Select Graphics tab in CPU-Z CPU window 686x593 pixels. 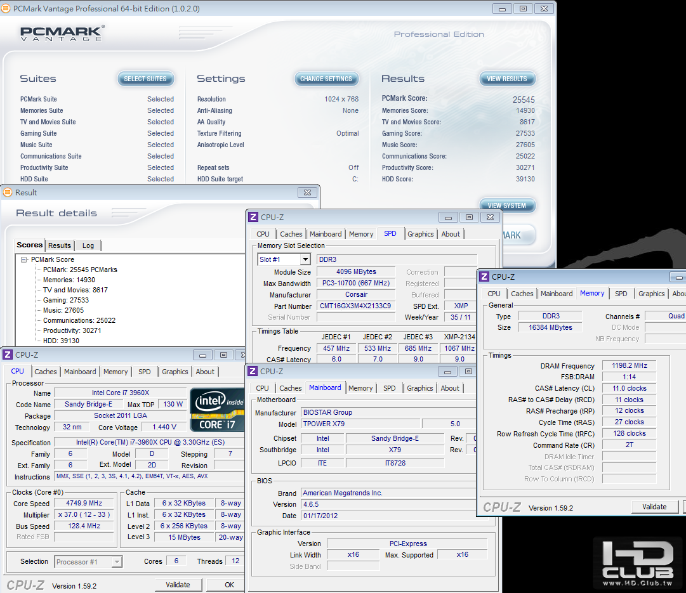coord(175,371)
